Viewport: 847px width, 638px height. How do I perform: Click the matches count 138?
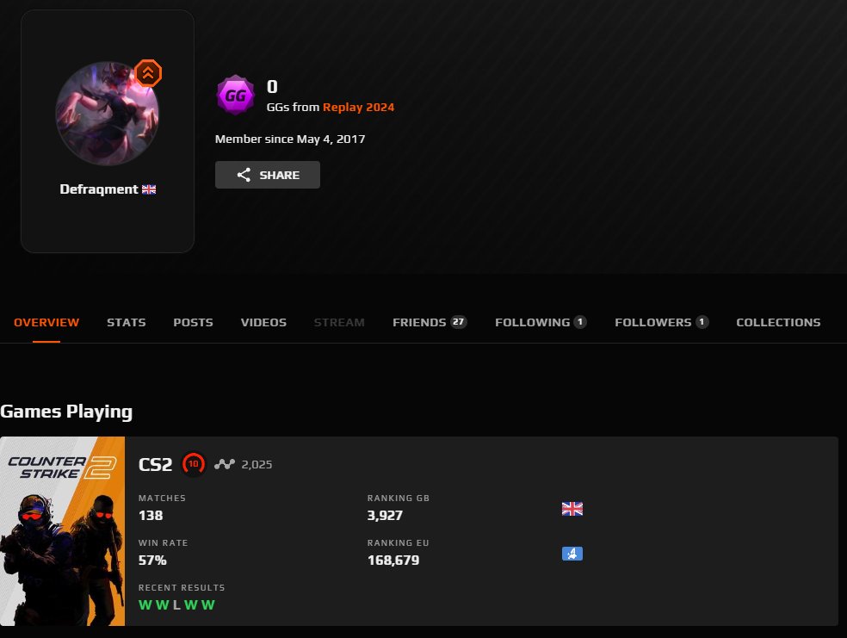coord(151,516)
